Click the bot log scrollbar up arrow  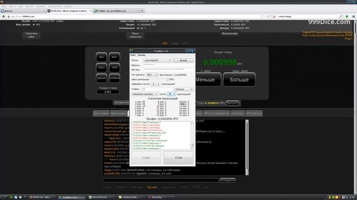pos(192,123)
